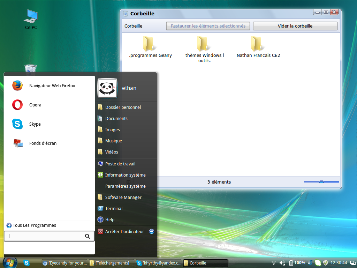This screenshot has height=268, width=357.
Task: Open the Ce PC desktop icon
Action: (31, 19)
